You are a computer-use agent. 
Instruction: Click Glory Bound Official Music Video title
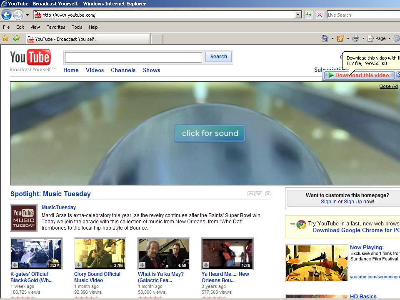tap(97, 277)
